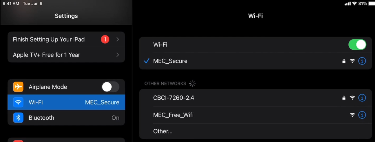Click the Bluetooth icon in sidebar
The image size is (375, 142).
18,118
